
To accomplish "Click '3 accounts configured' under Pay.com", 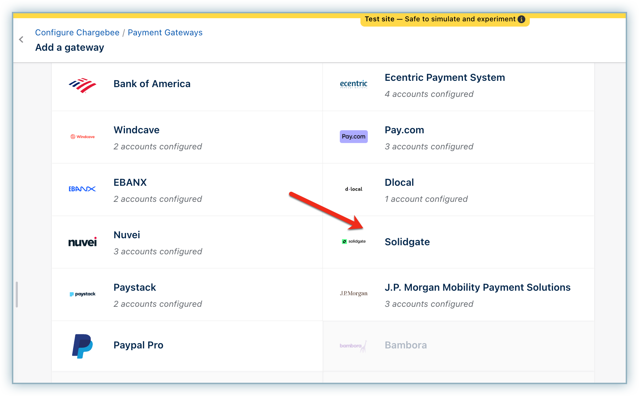I will coord(429,147).
